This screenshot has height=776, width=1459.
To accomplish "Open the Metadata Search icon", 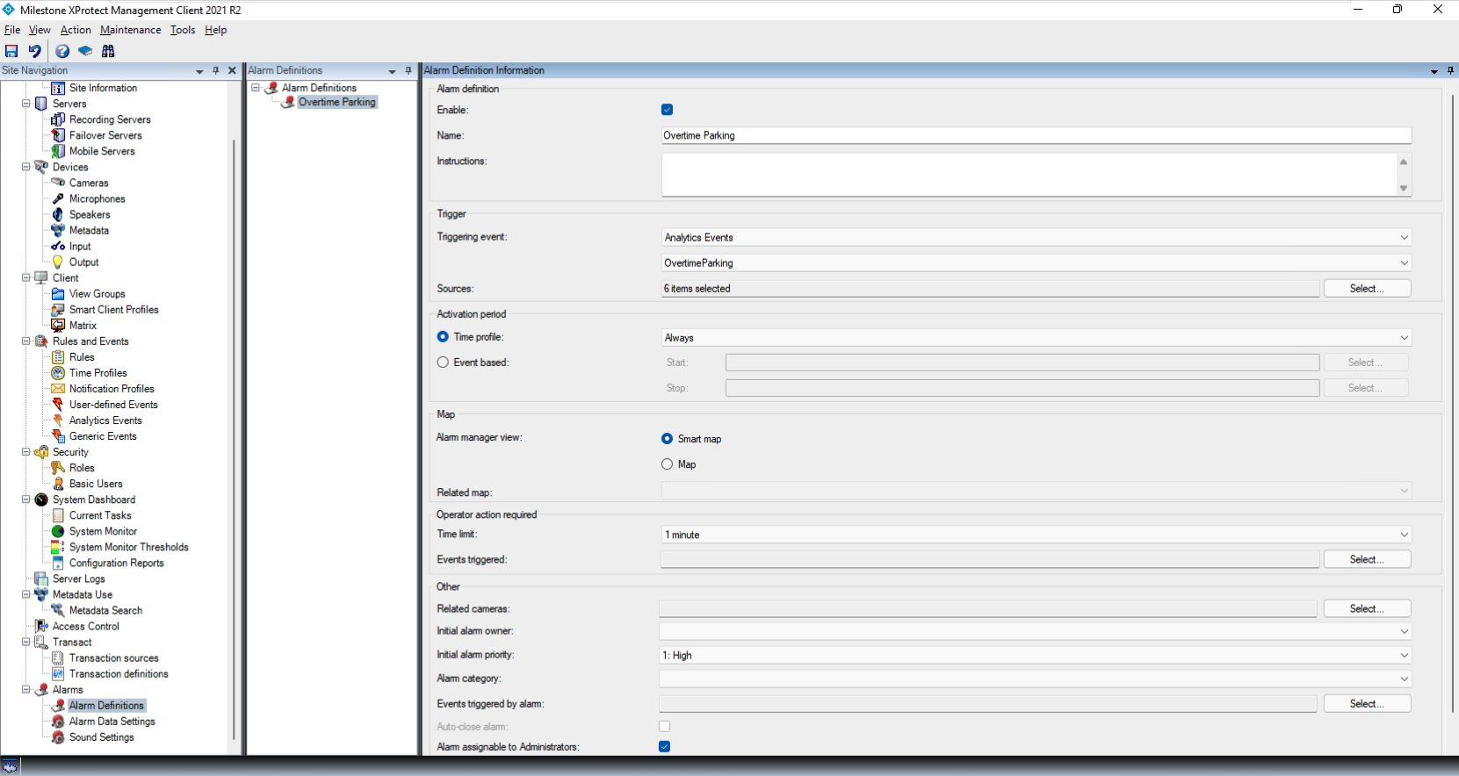I will click(x=58, y=610).
